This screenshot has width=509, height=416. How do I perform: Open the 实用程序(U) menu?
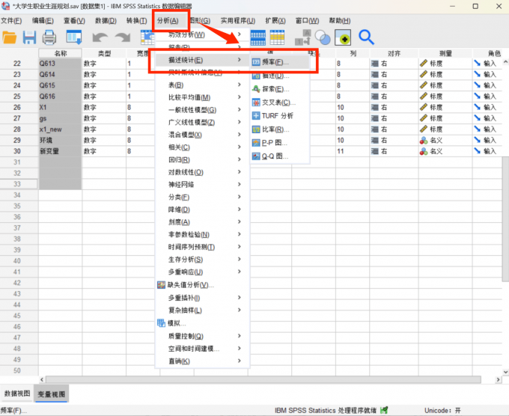[237, 21]
